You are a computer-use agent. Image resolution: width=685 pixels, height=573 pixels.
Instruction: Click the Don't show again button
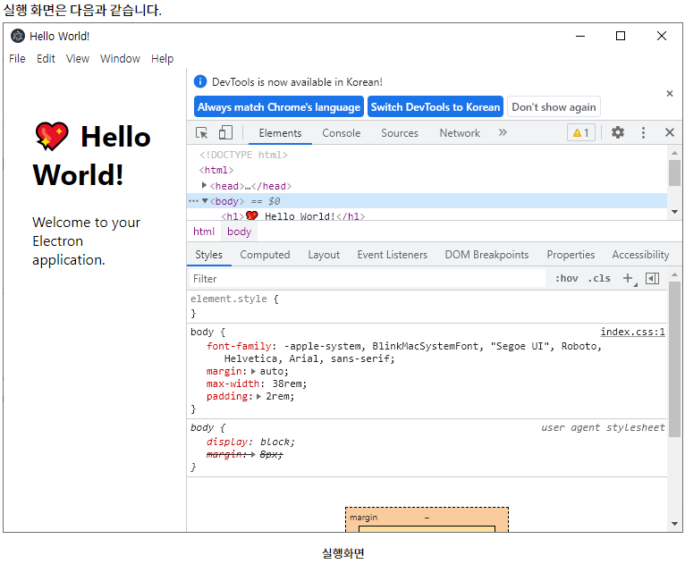point(554,106)
